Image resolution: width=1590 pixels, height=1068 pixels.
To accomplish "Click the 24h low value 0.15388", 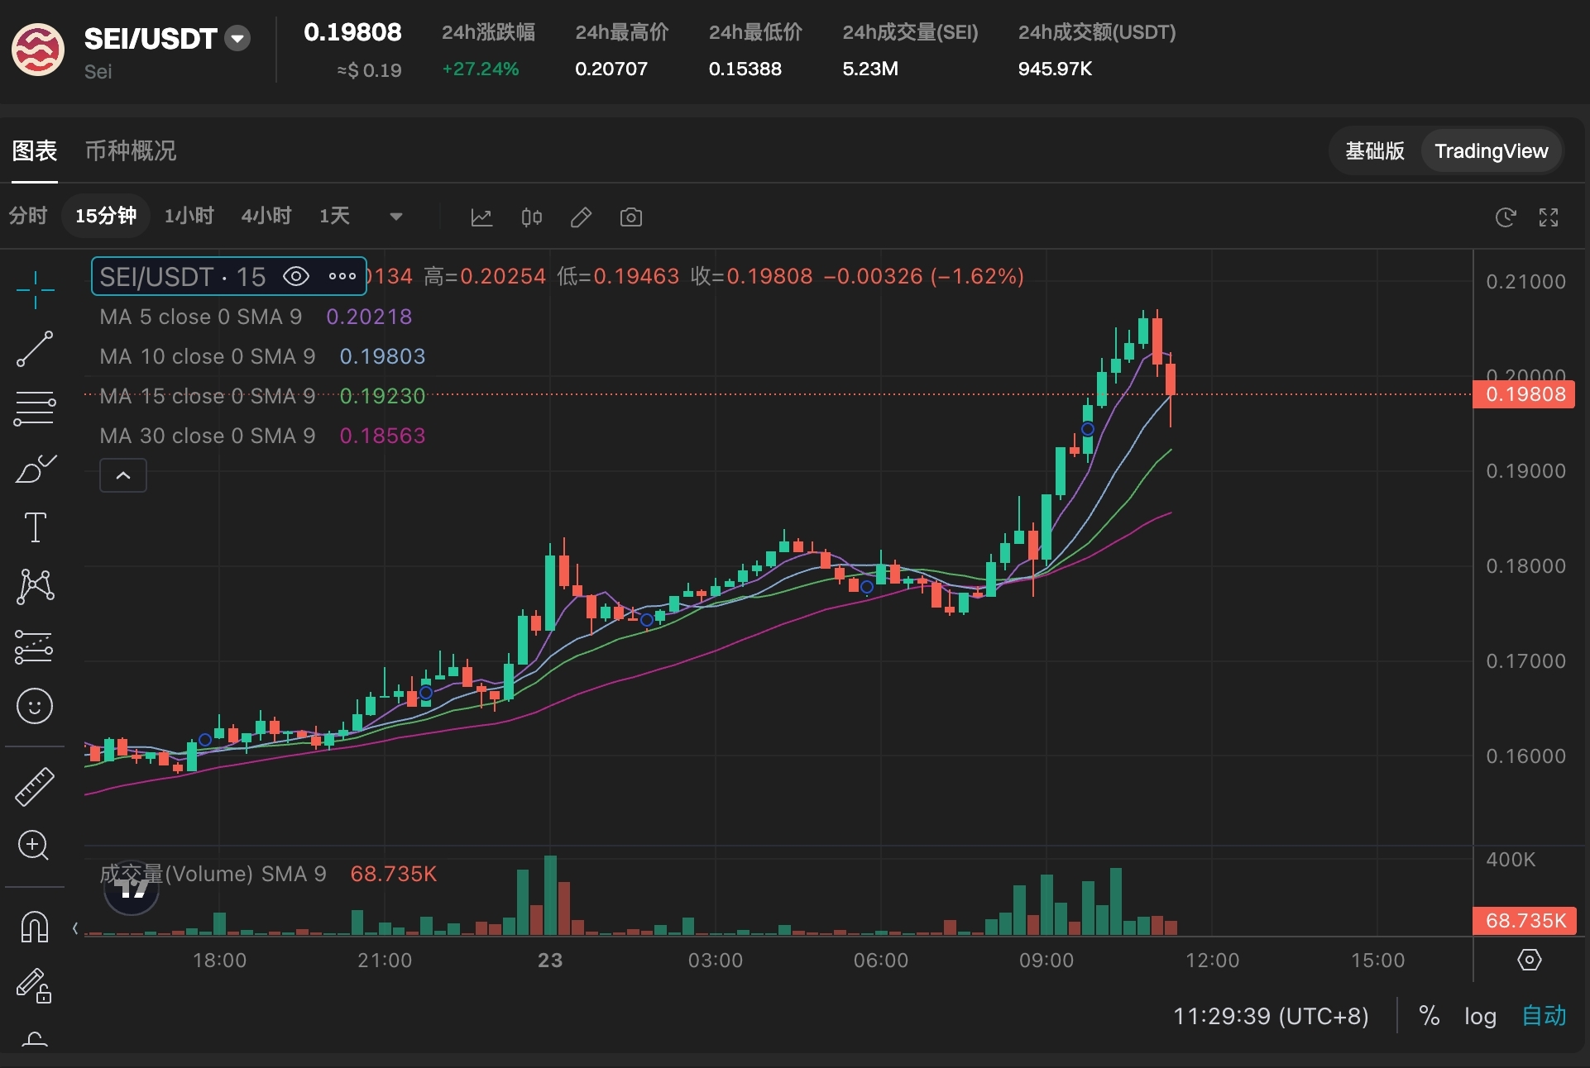I will click(745, 69).
